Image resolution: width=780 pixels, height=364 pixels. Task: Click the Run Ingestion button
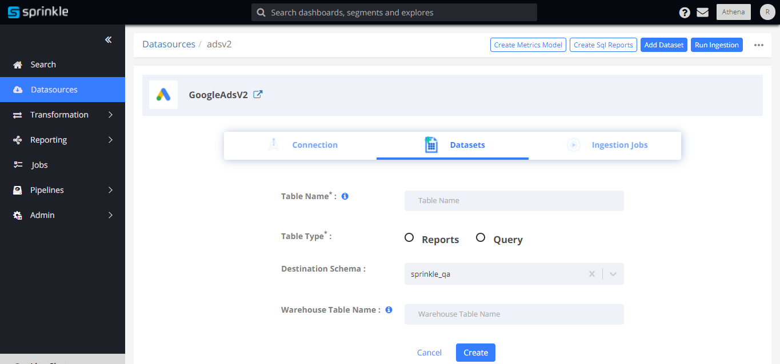[x=717, y=45]
